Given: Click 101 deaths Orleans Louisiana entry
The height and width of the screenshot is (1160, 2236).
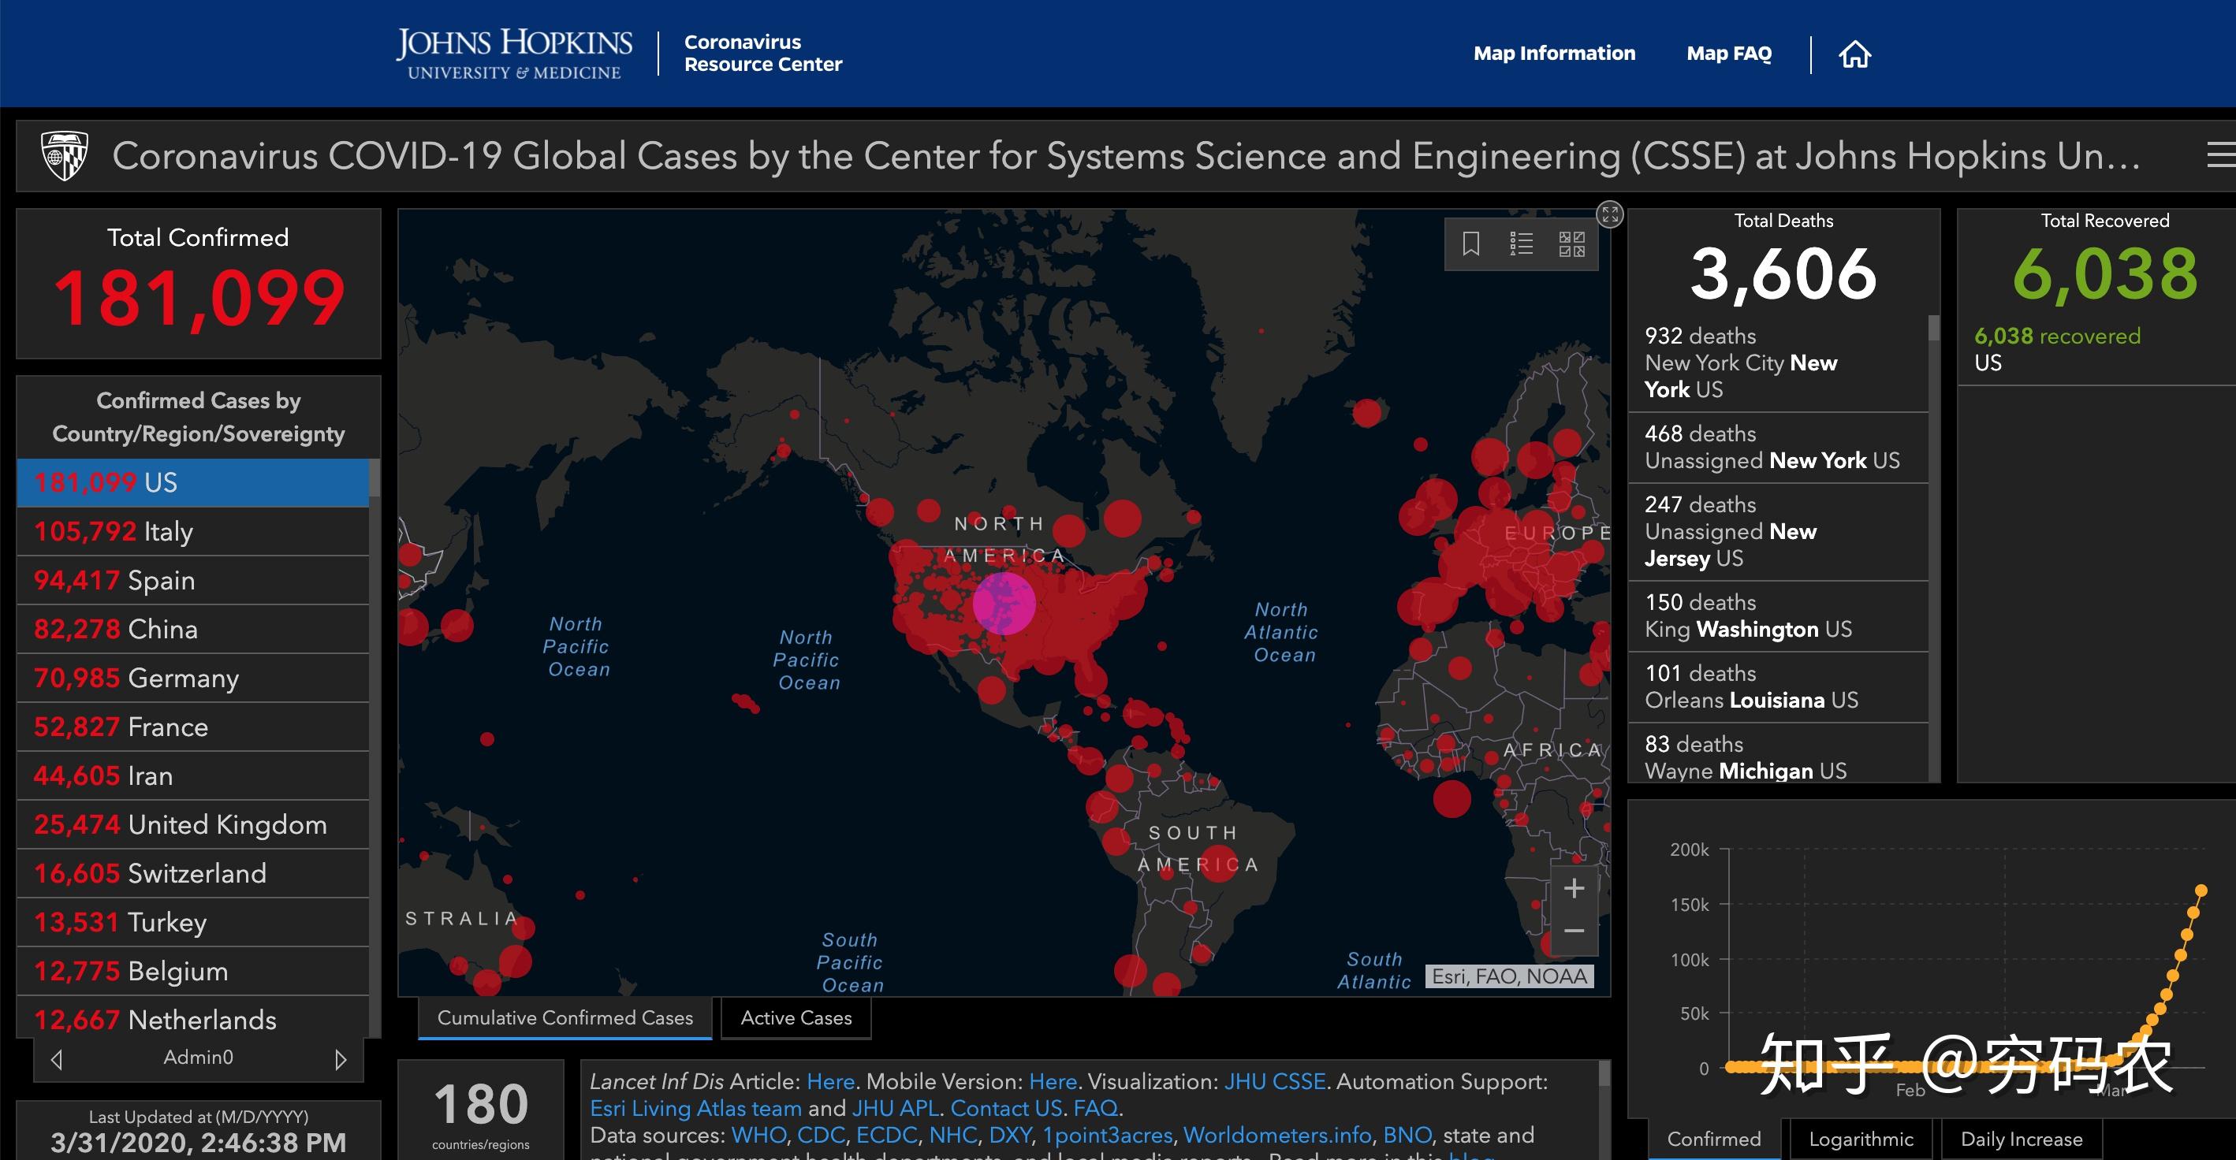Looking at the screenshot, I should (x=1778, y=687).
